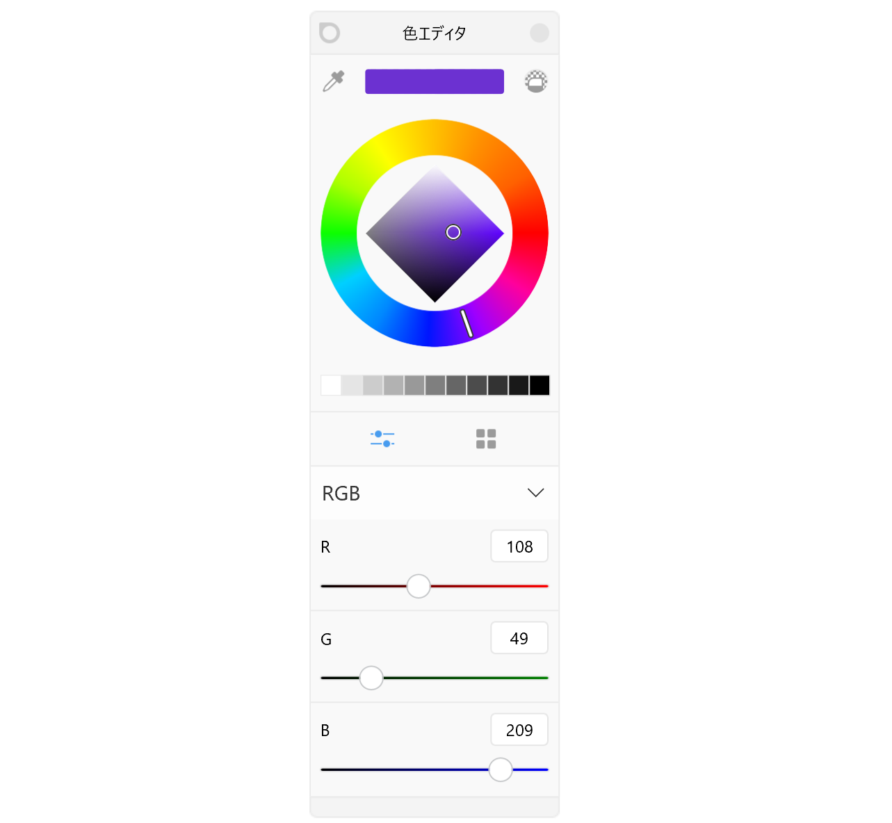Click the red channel slider handle
The image size is (892, 823).
pyautogui.click(x=419, y=586)
